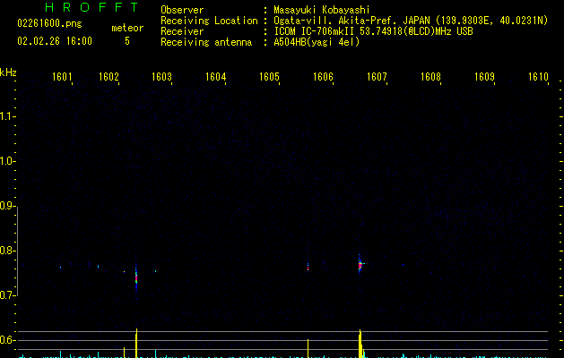This screenshot has height=358, width=564.
Task: Click observer name Masayuki Kobayashi
Action: coord(322,10)
